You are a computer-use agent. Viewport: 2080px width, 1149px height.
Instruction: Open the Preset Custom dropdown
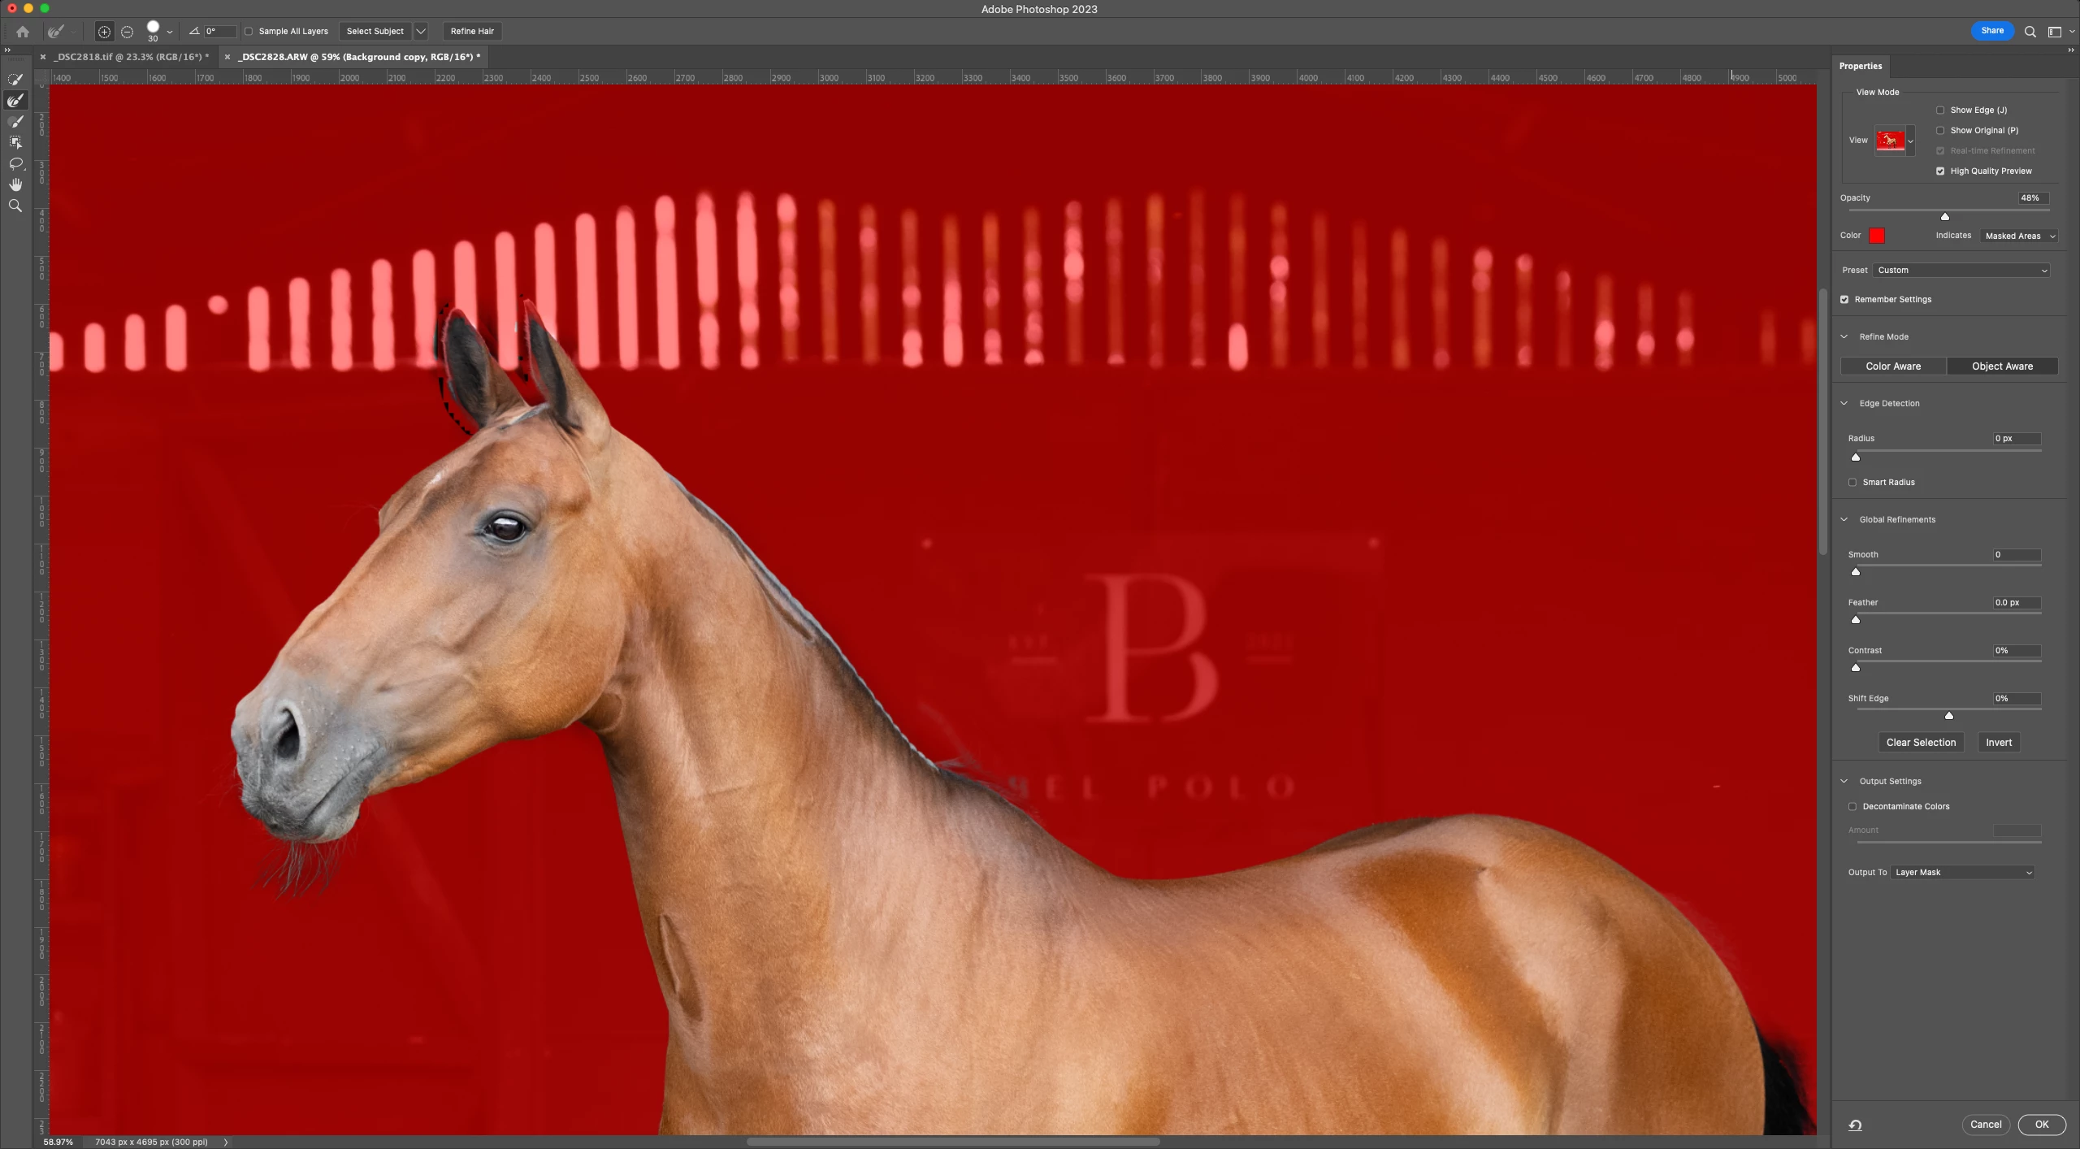pyautogui.click(x=1961, y=270)
